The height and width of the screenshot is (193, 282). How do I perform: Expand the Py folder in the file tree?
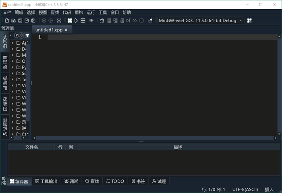(12, 67)
